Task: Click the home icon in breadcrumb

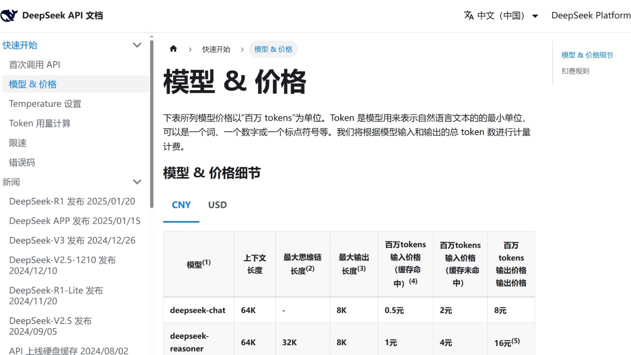Action: (x=173, y=49)
